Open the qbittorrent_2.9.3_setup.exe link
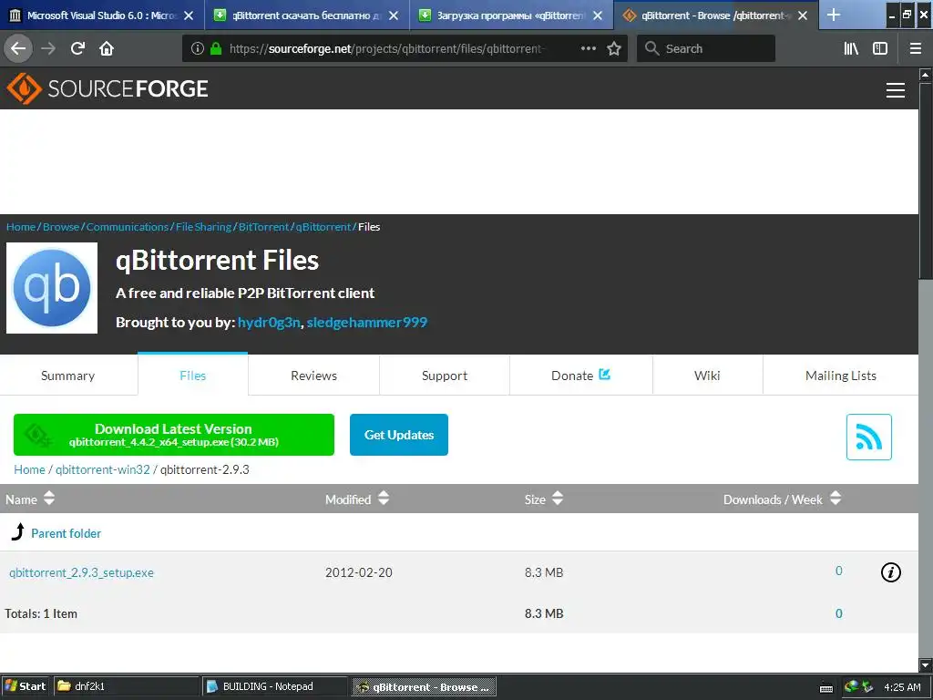Screen dimensions: 933x700 point(81,572)
